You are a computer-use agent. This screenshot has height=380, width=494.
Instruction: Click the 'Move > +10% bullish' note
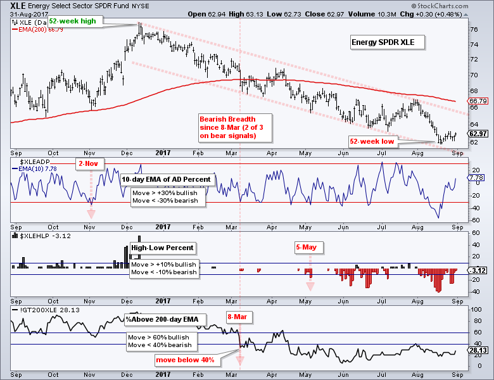coord(163,264)
